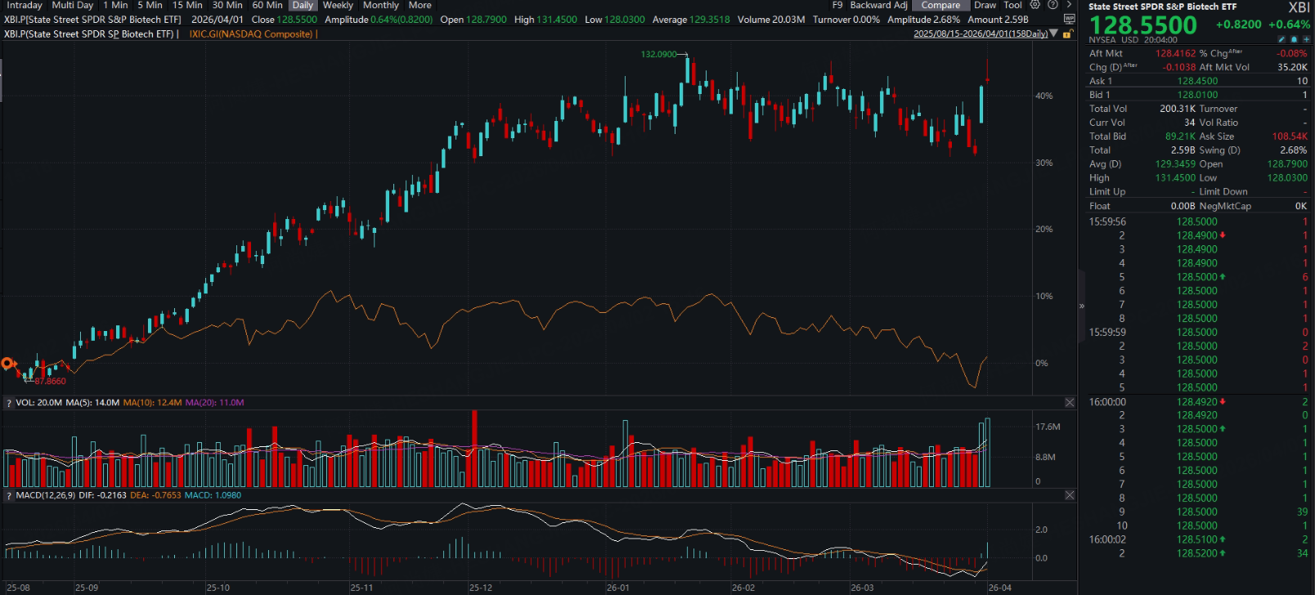The width and height of the screenshot is (1315, 595).
Task: Open the More timeframes menu
Action: 420,5
